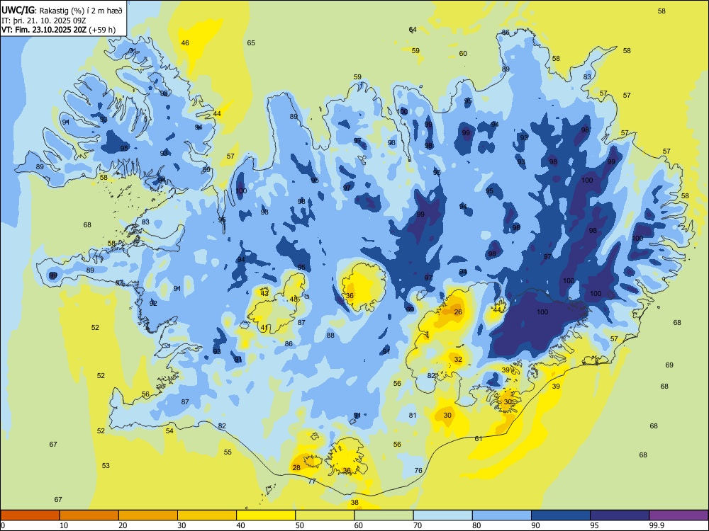Screen dimensions: 709x531
Task: Select the medium blue 80–90 legend swatch
Action: point(502,515)
